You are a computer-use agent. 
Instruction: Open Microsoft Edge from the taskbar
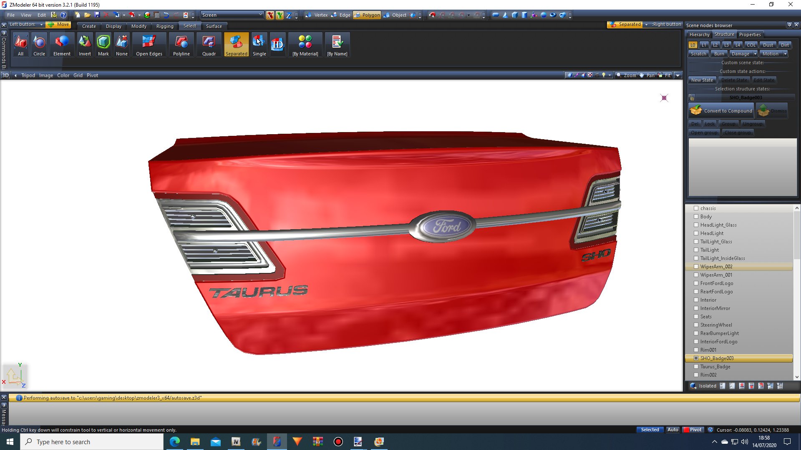tap(174, 442)
